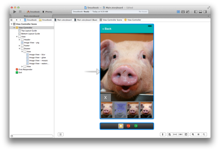Click the X close button on drawer
The height and width of the screenshot is (151, 220).
[106, 98]
